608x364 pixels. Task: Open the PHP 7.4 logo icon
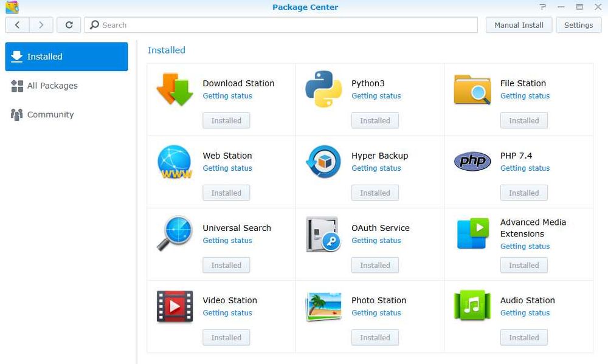tap(472, 161)
